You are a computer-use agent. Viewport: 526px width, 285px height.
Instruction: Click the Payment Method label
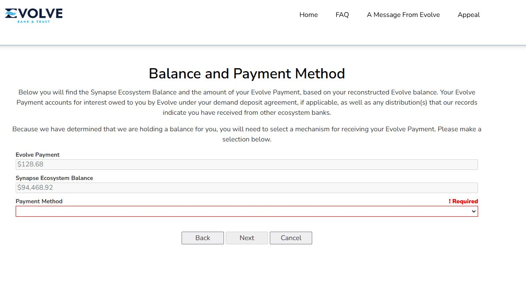pyautogui.click(x=39, y=202)
